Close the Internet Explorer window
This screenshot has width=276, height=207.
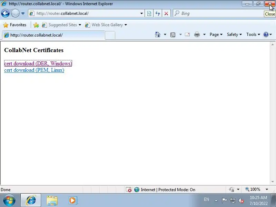270,4
